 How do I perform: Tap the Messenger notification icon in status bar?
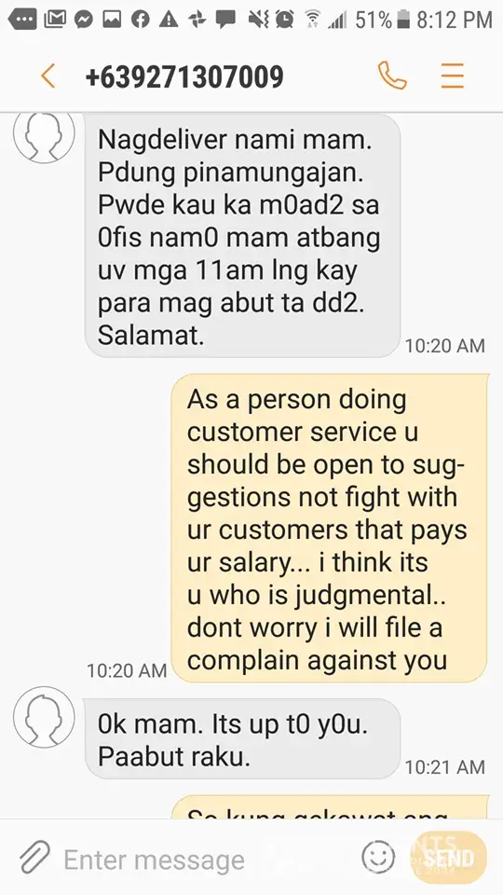[84, 20]
